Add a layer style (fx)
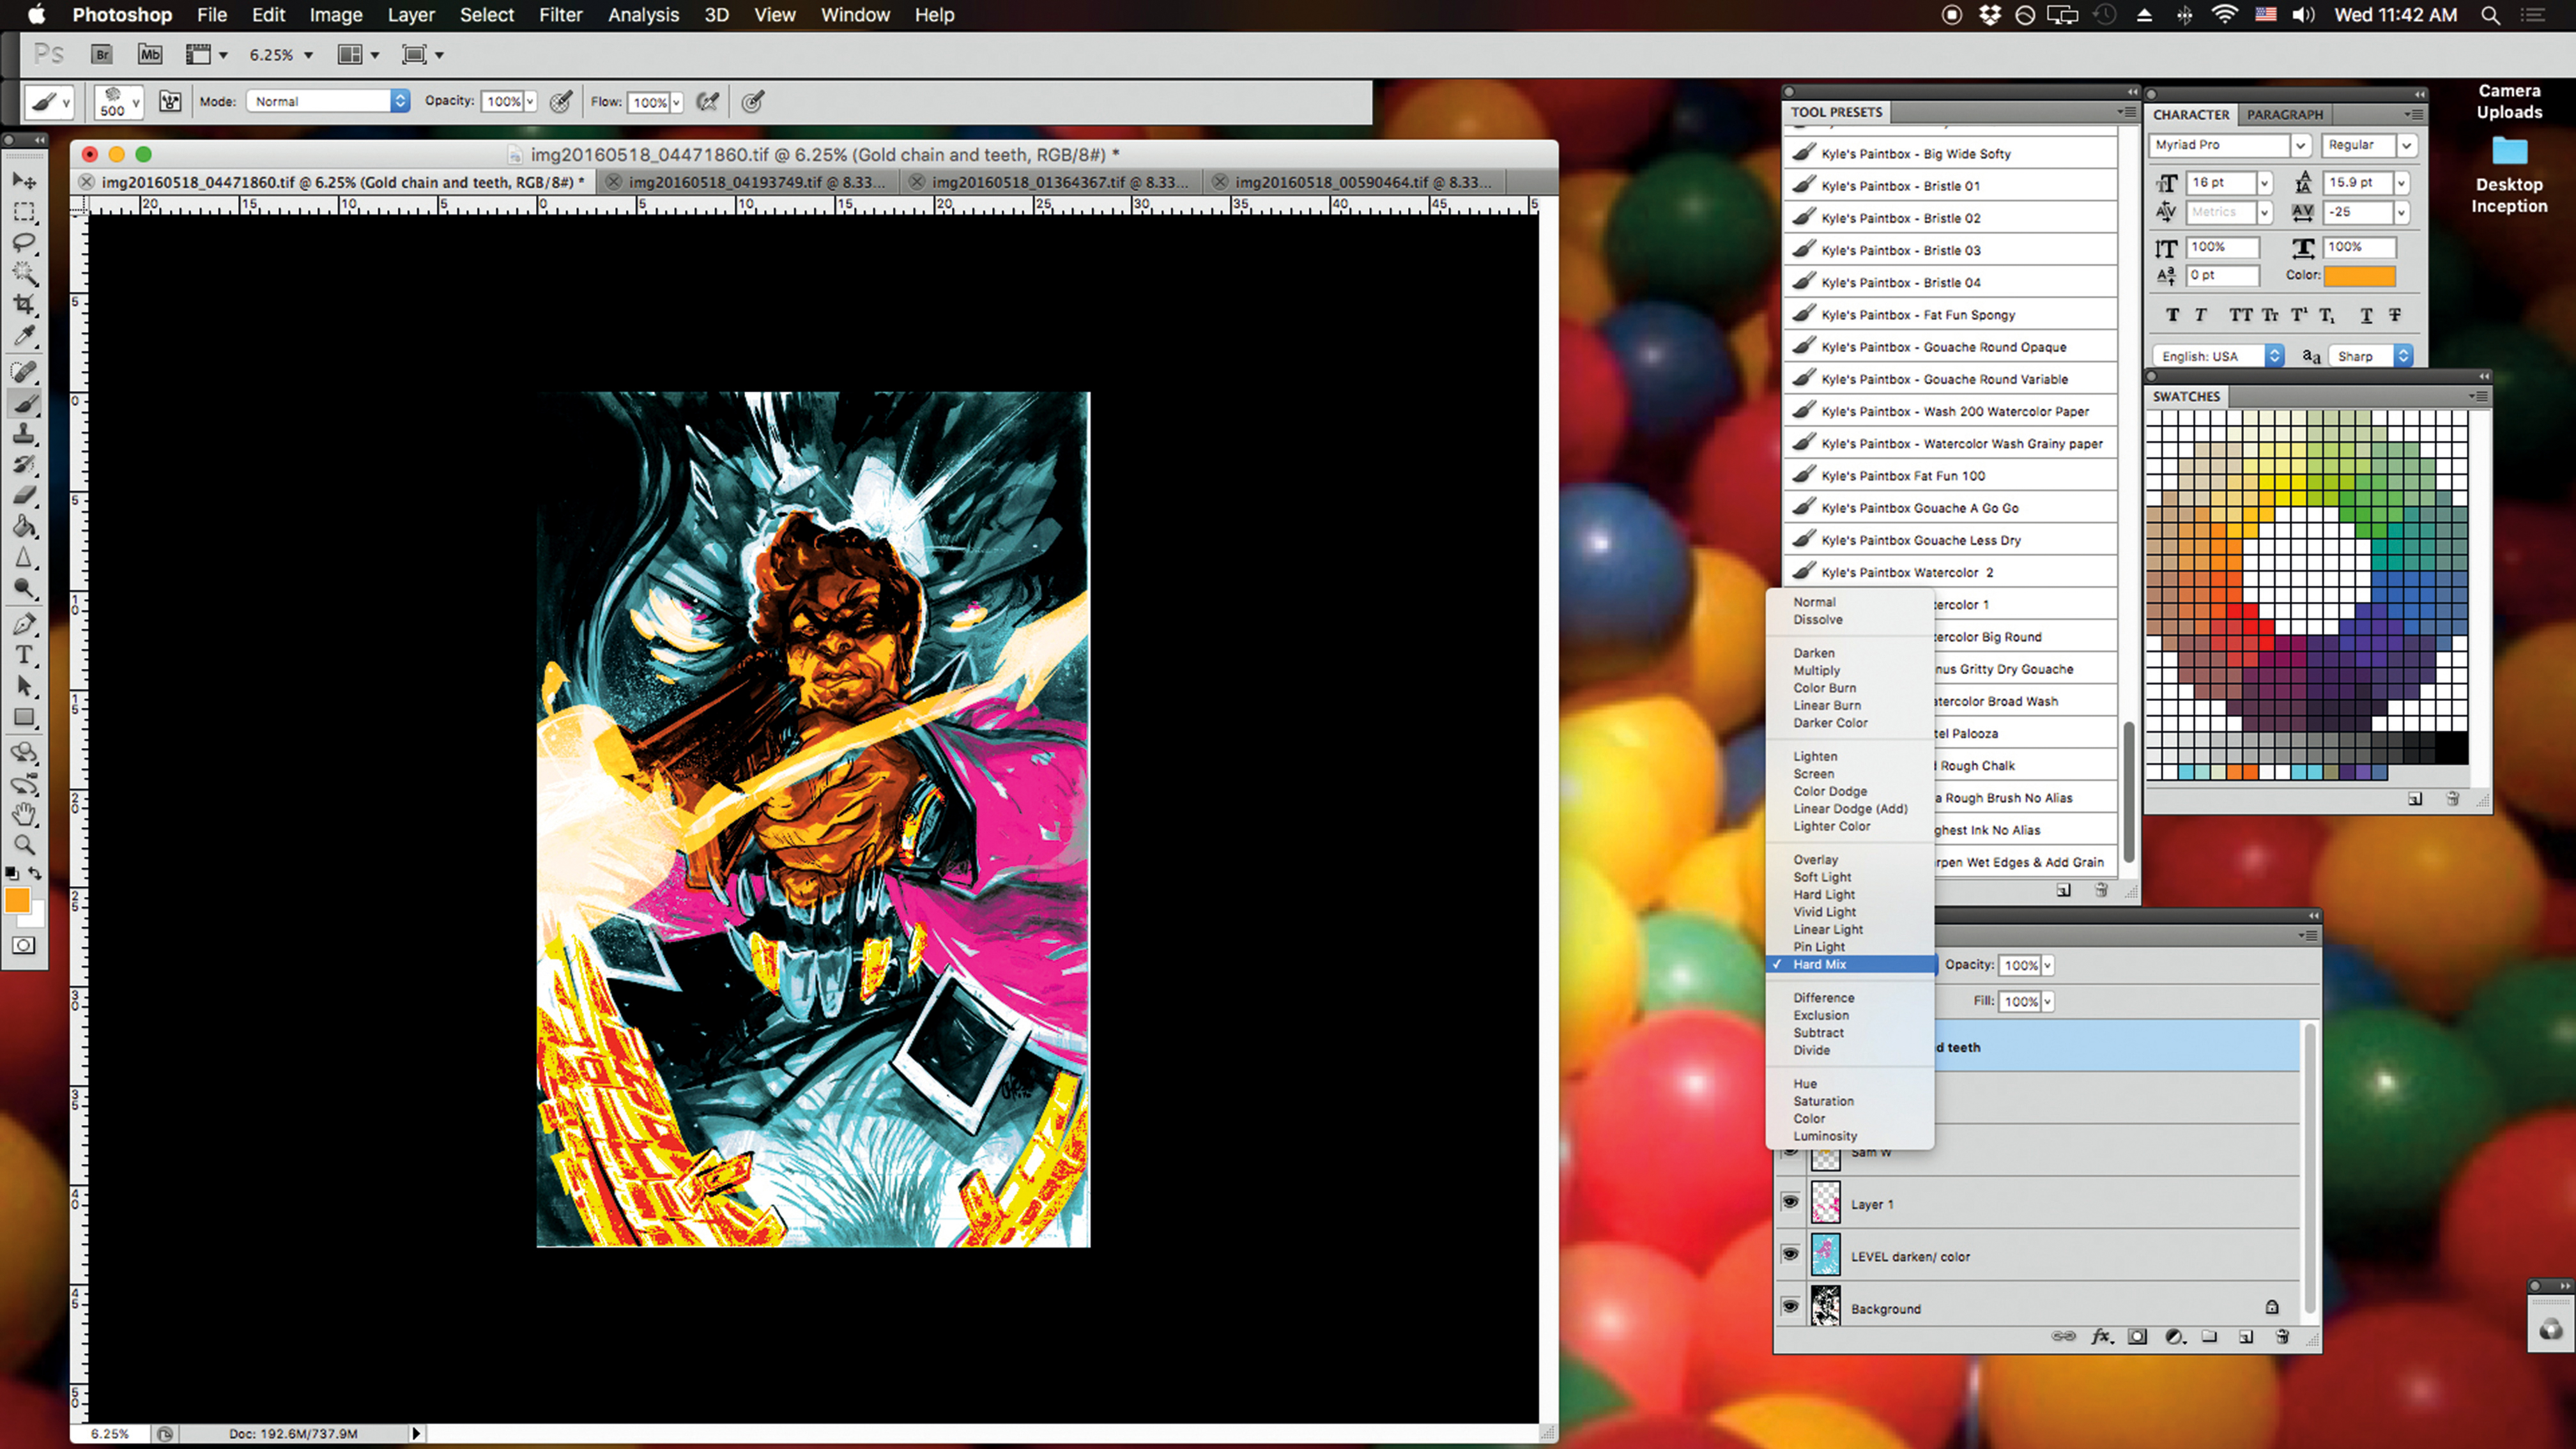2576x1449 pixels. click(x=2101, y=1337)
